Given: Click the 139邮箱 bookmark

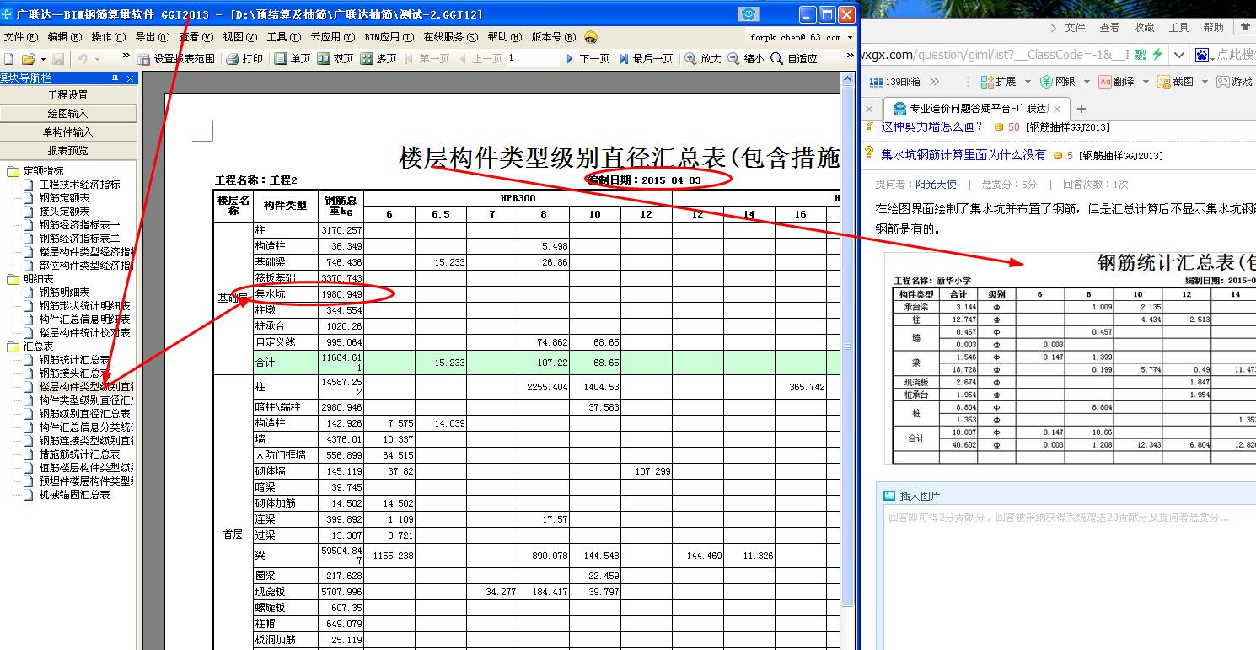Looking at the screenshot, I should 895,82.
